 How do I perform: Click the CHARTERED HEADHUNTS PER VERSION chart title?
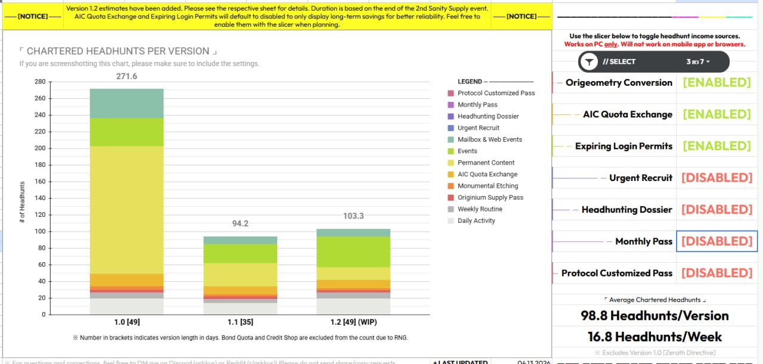(x=118, y=51)
